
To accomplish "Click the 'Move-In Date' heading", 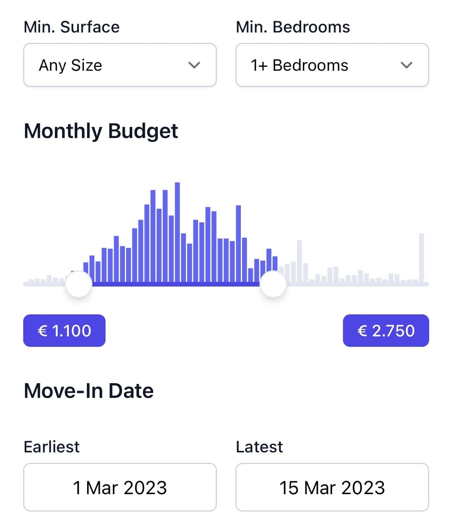I will [89, 391].
